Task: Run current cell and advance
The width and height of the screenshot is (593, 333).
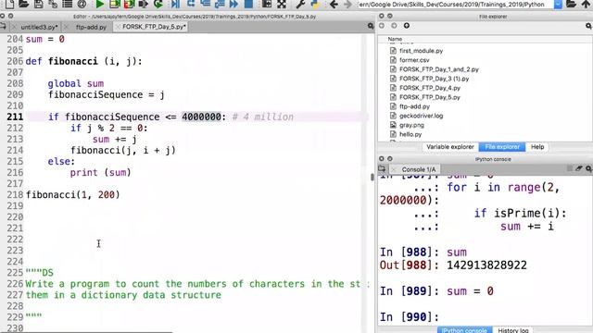Action: pos(129,4)
